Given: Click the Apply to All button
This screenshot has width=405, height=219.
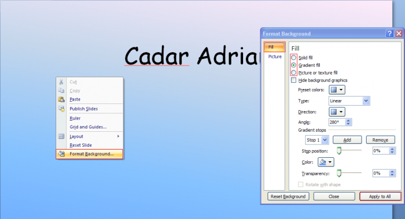Looking at the screenshot, I should [x=380, y=196].
